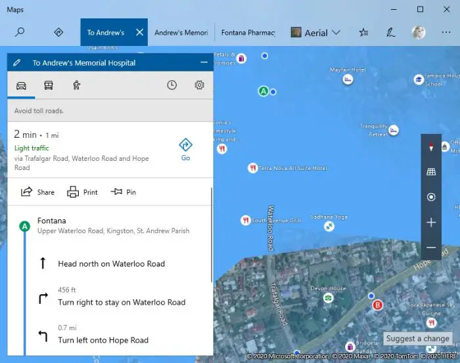The height and width of the screenshot is (363, 460).
Task: Open the See more ellipsis menu
Action: [x=446, y=32]
